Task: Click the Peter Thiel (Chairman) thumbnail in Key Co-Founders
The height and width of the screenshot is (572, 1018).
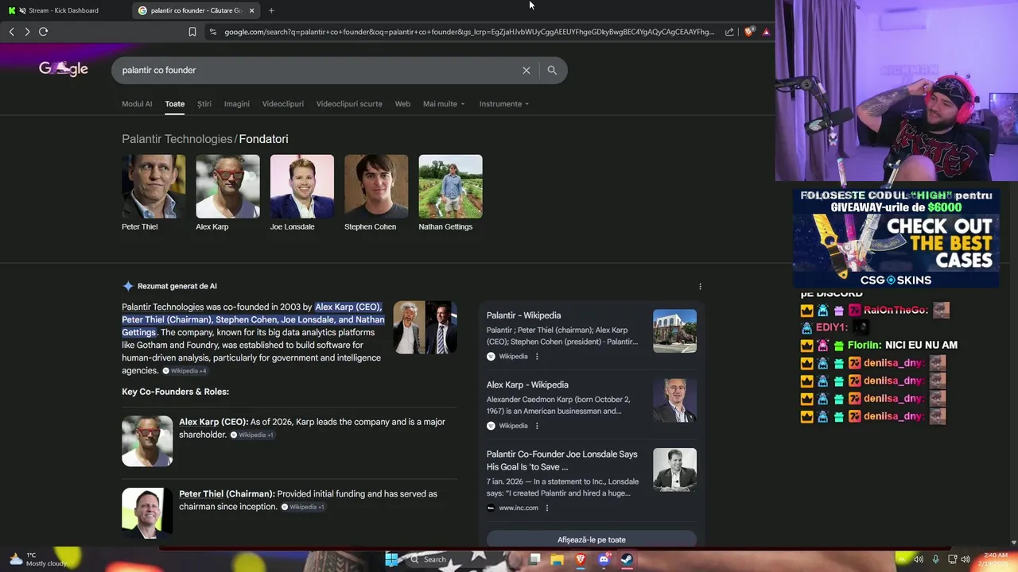Action: (147, 513)
